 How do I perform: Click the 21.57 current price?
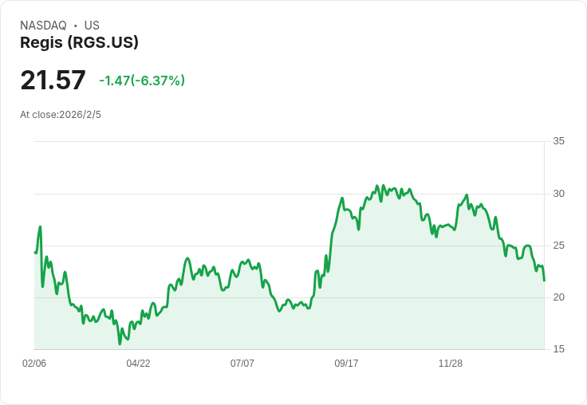pos(53,81)
